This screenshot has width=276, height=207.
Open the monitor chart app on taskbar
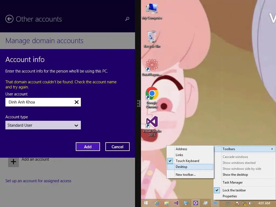205,203
